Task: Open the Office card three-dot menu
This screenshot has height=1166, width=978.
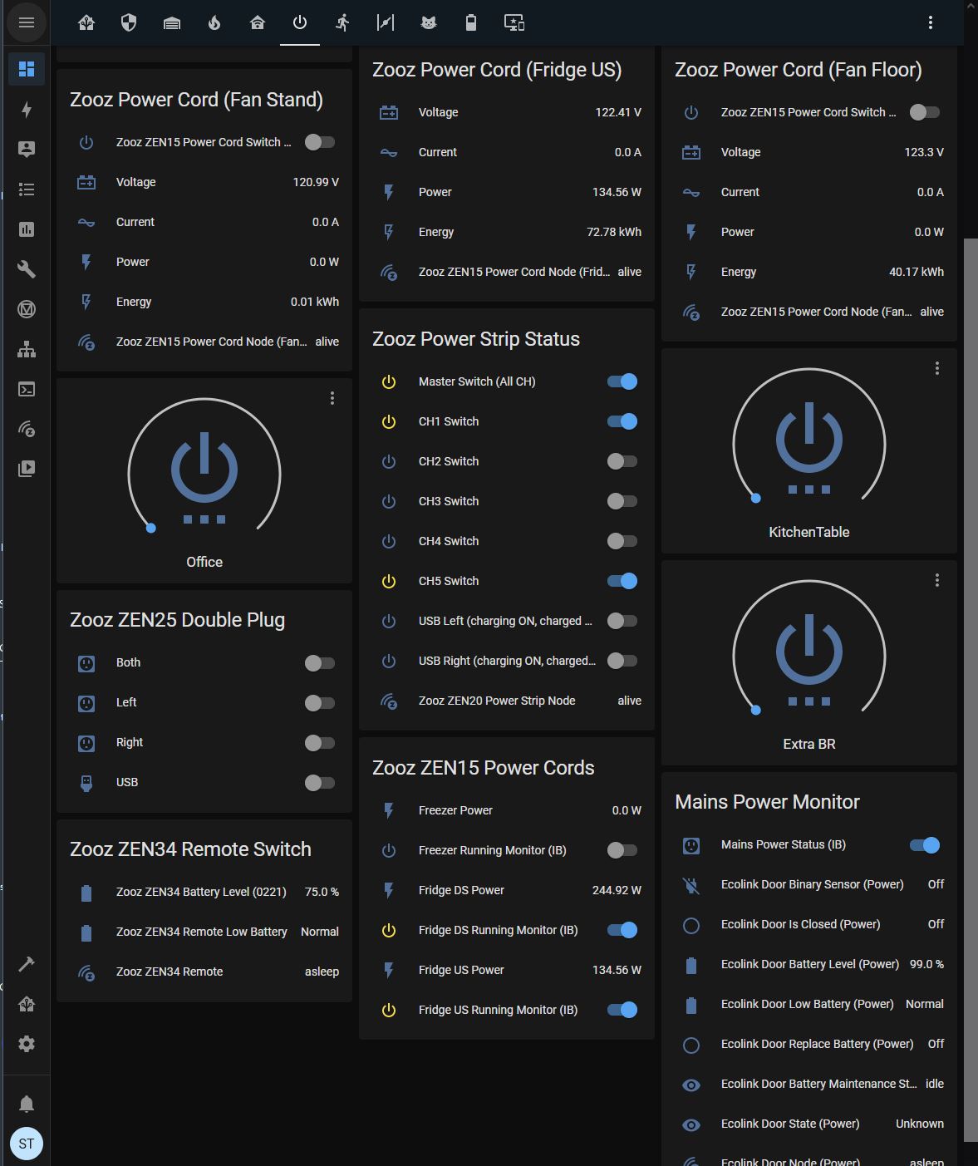Action: [x=332, y=398]
